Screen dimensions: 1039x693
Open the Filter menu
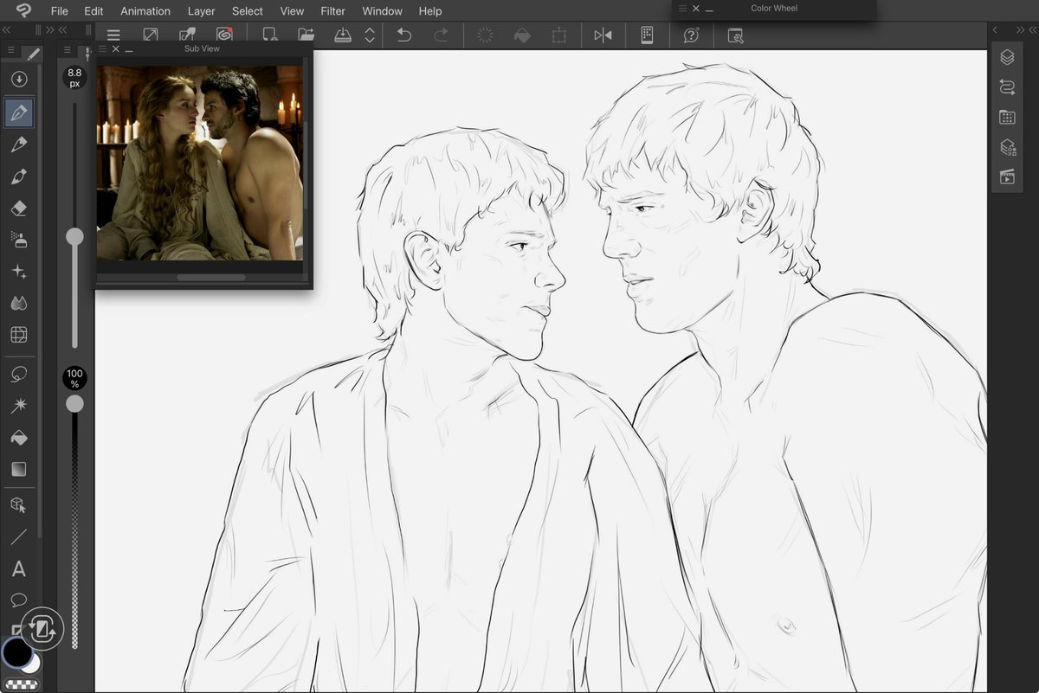click(332, 11)
